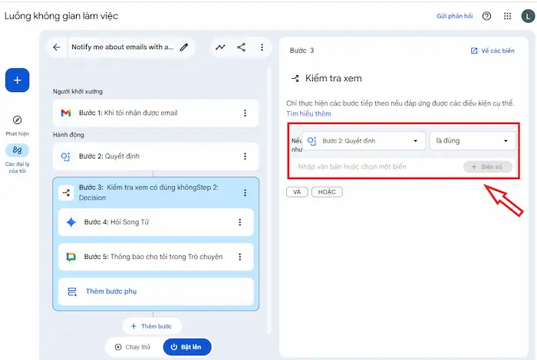Image resolution: width=537 pixels, height=360 pixels.
Task: Click the Chat icon in Bước 5
Action: click(71, 257)
